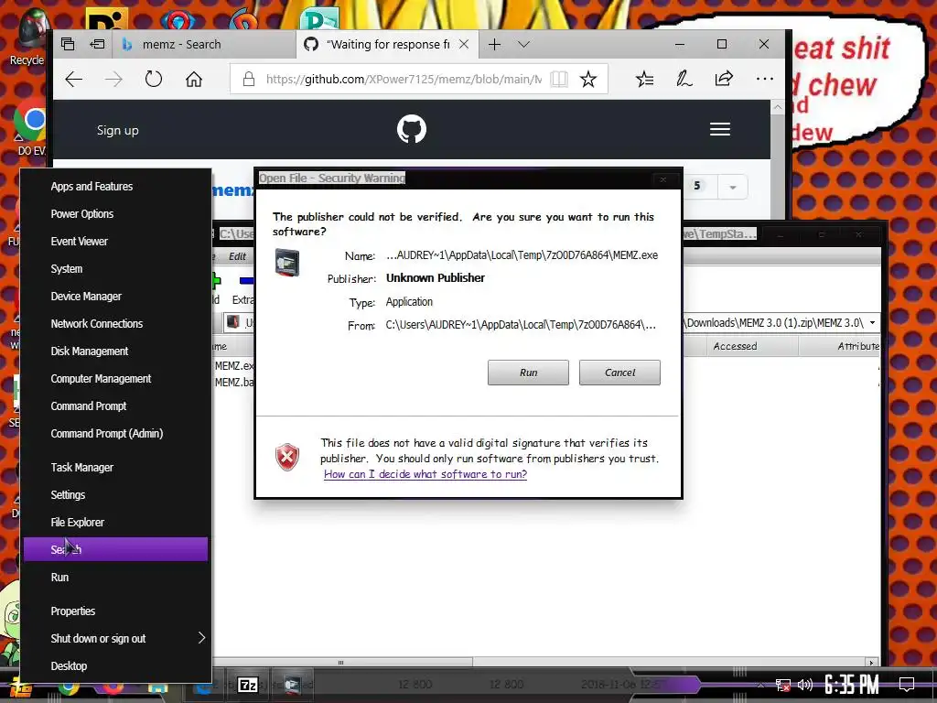
Task: Select the highlighted Search menu entry
Action: [116, 549]
